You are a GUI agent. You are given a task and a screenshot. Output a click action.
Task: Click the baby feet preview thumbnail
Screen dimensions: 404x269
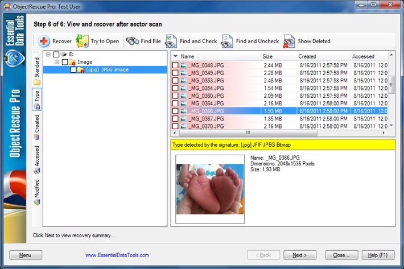[210, 189]
